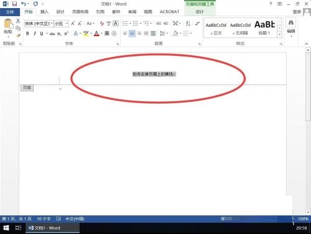Click the Decrease Indent icon
Viewport: 311px width, 234px height.
click(x=159, y=24)
